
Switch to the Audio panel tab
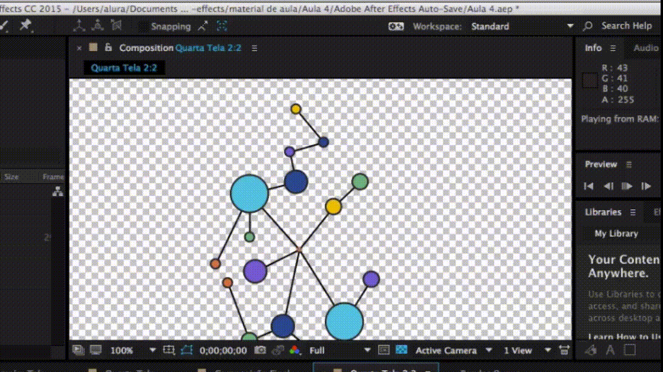(645, 48)
